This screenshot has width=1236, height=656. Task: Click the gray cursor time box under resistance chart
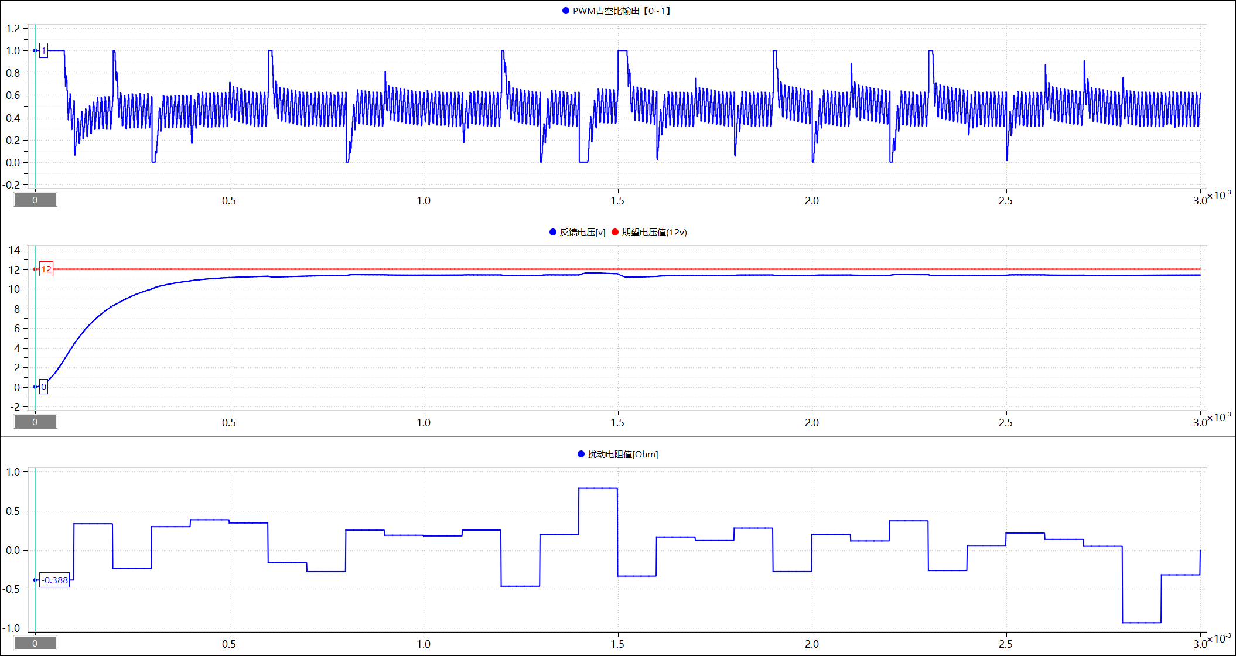pyautogui.click(x=35, y=643)
